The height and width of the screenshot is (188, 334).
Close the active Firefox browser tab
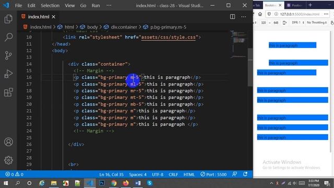click(280, 5)
